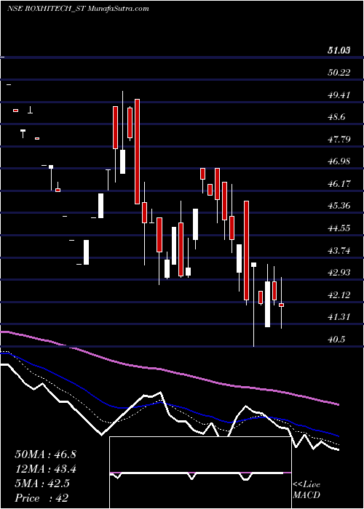Click the 45.36 price axis label
Image resolution: width=364 pixels, height=509 pixels.
tap(339, 206)
